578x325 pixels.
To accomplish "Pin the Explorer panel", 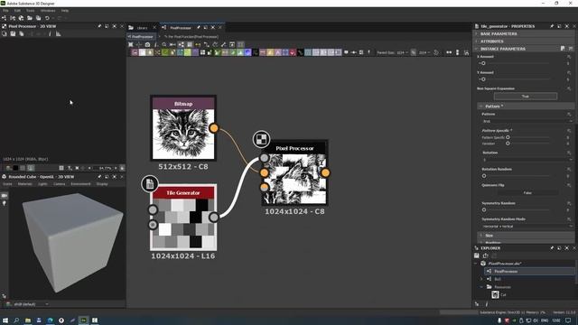I will pyautogui.click(x=552, y=248).
